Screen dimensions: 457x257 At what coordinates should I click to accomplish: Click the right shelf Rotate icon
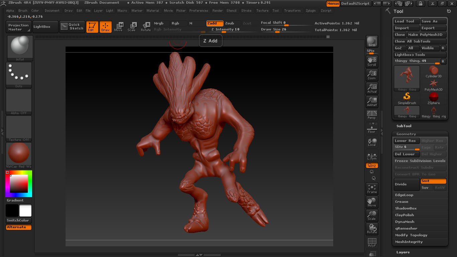[372, 229]
